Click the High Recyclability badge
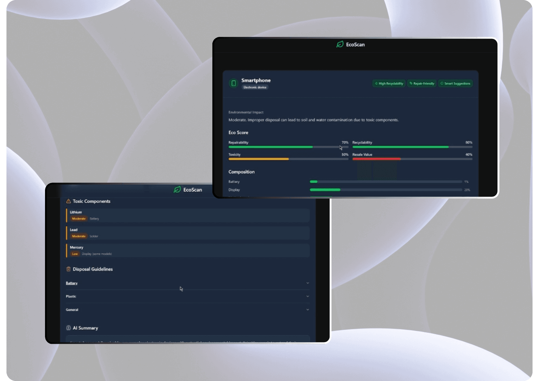 coord(389,84)
